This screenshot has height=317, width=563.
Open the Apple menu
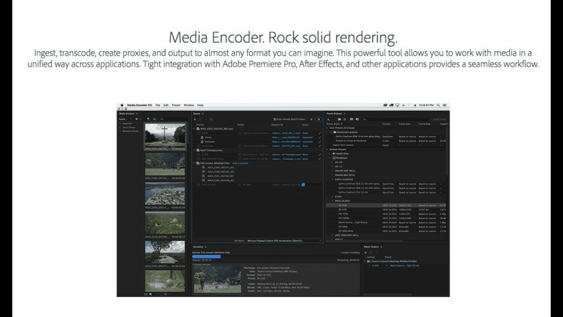click(122, 105)
